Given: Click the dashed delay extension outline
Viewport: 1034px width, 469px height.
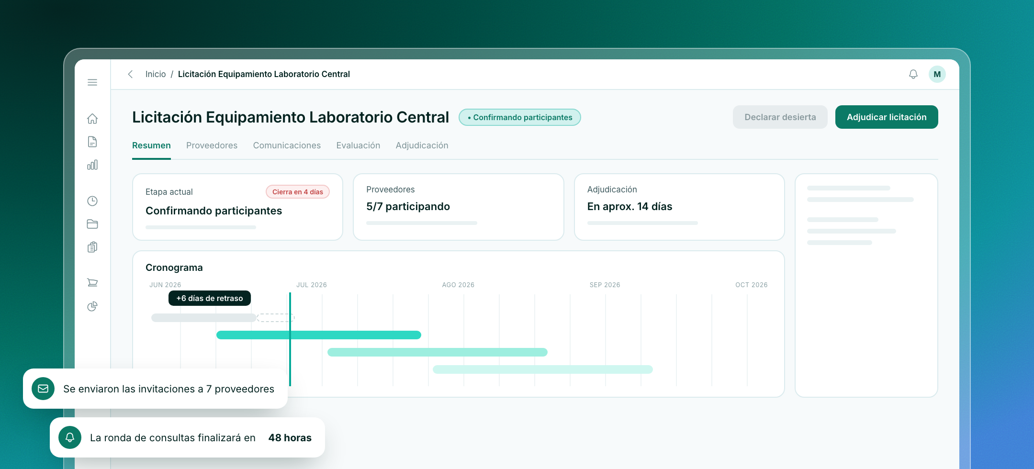Looking at the screenshot, I should pyautogui.click(x=276, y=318).
